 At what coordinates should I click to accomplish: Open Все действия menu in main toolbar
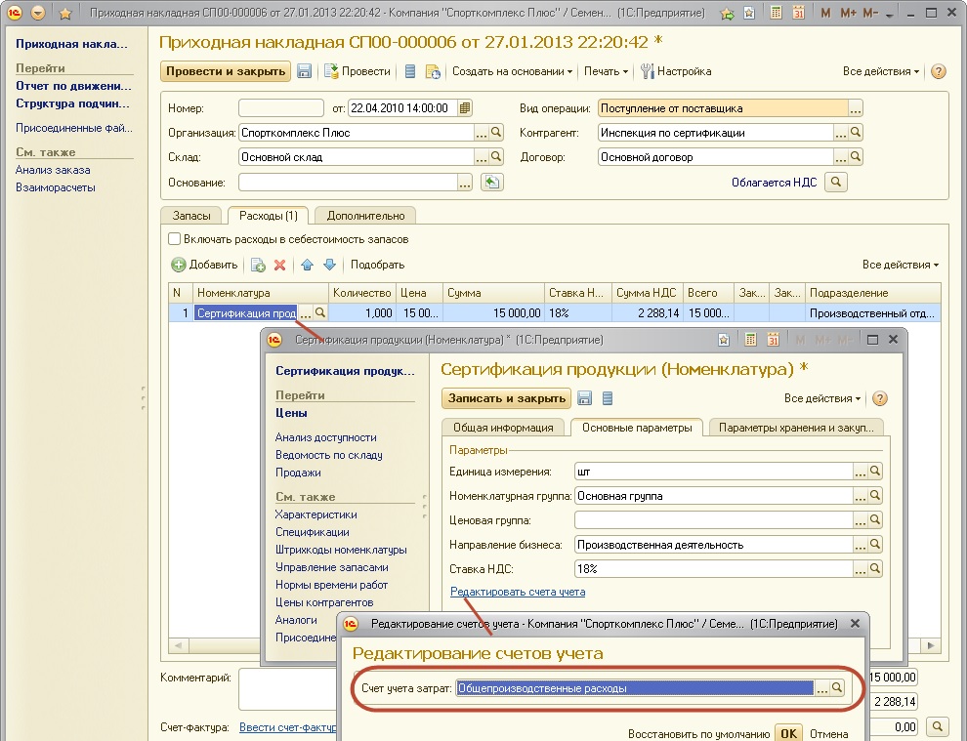881,71
